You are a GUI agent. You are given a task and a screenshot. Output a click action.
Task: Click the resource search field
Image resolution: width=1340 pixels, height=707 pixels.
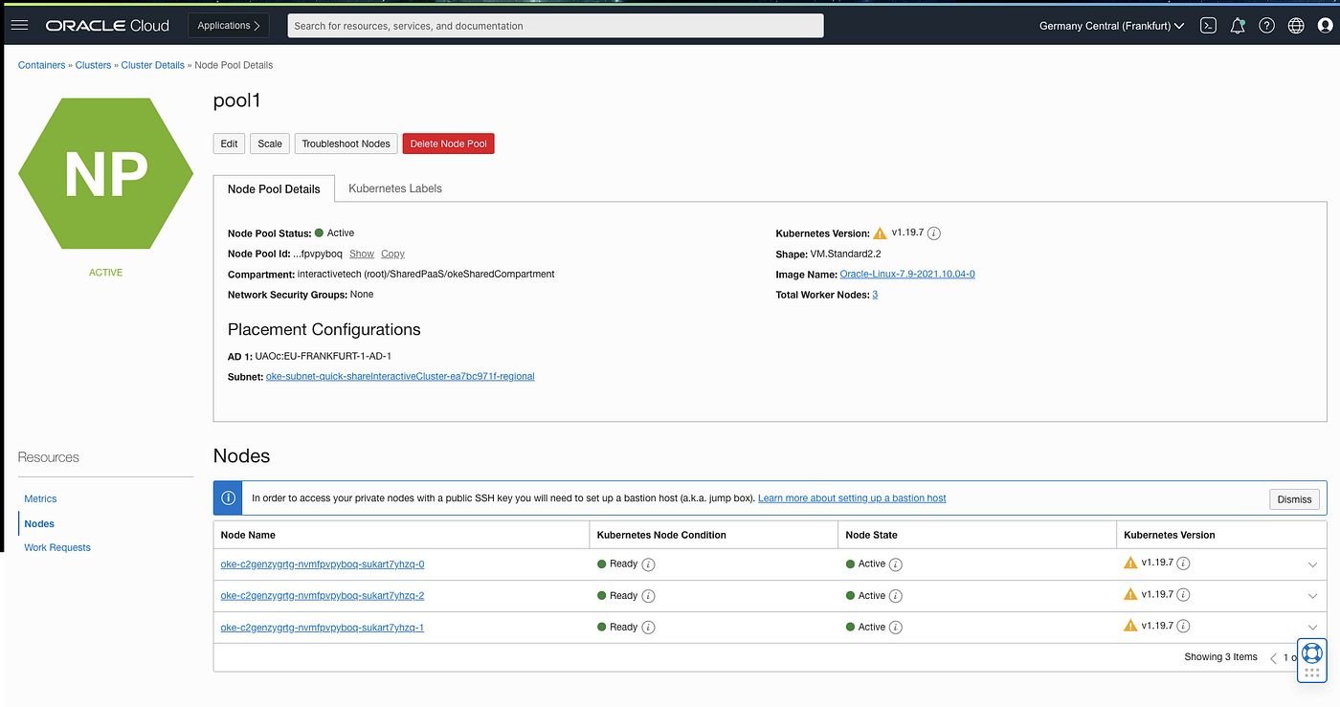click(555, 26)
